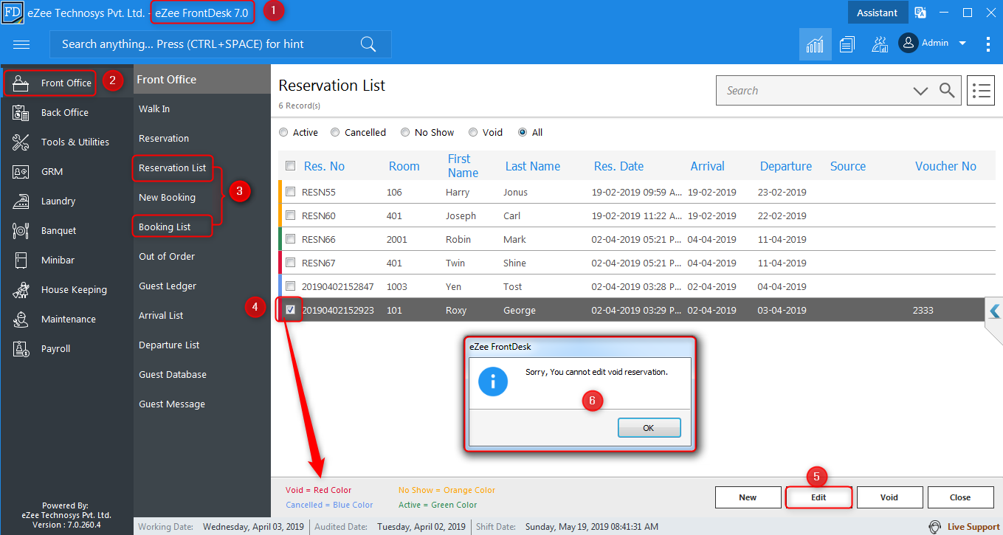The height and width of the screenshot is (535, 1003).
Task: Click the guest analytics icon near Admin
Action: click(x=879, y=44)
